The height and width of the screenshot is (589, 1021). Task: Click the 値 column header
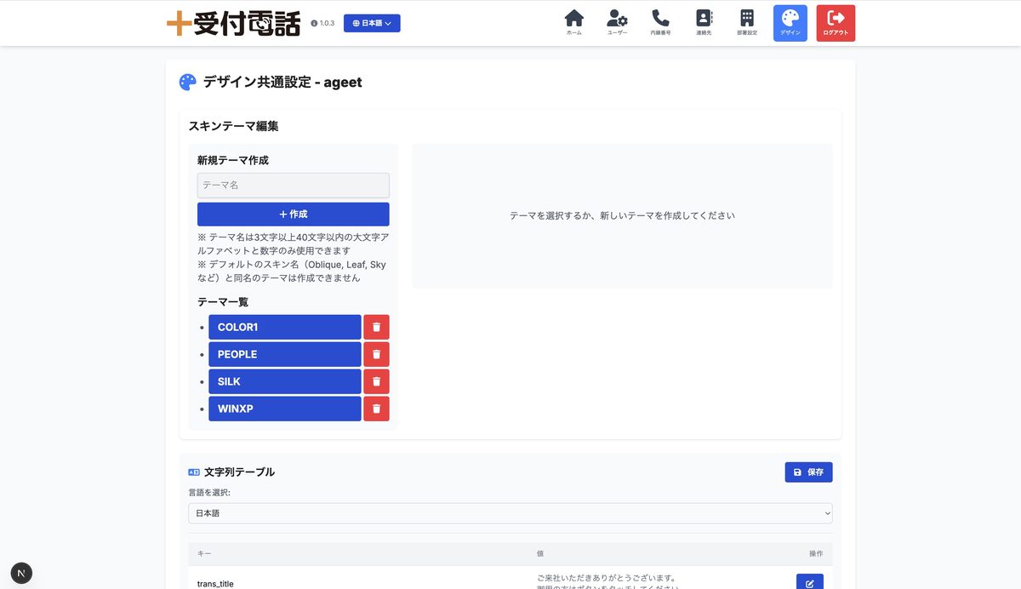(540, 553)
